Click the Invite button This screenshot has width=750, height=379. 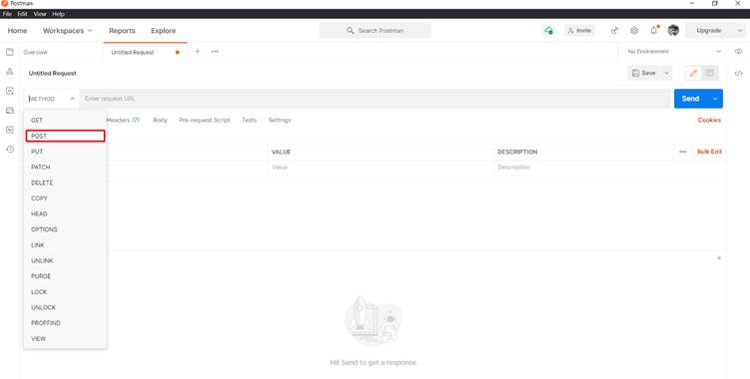579,31
